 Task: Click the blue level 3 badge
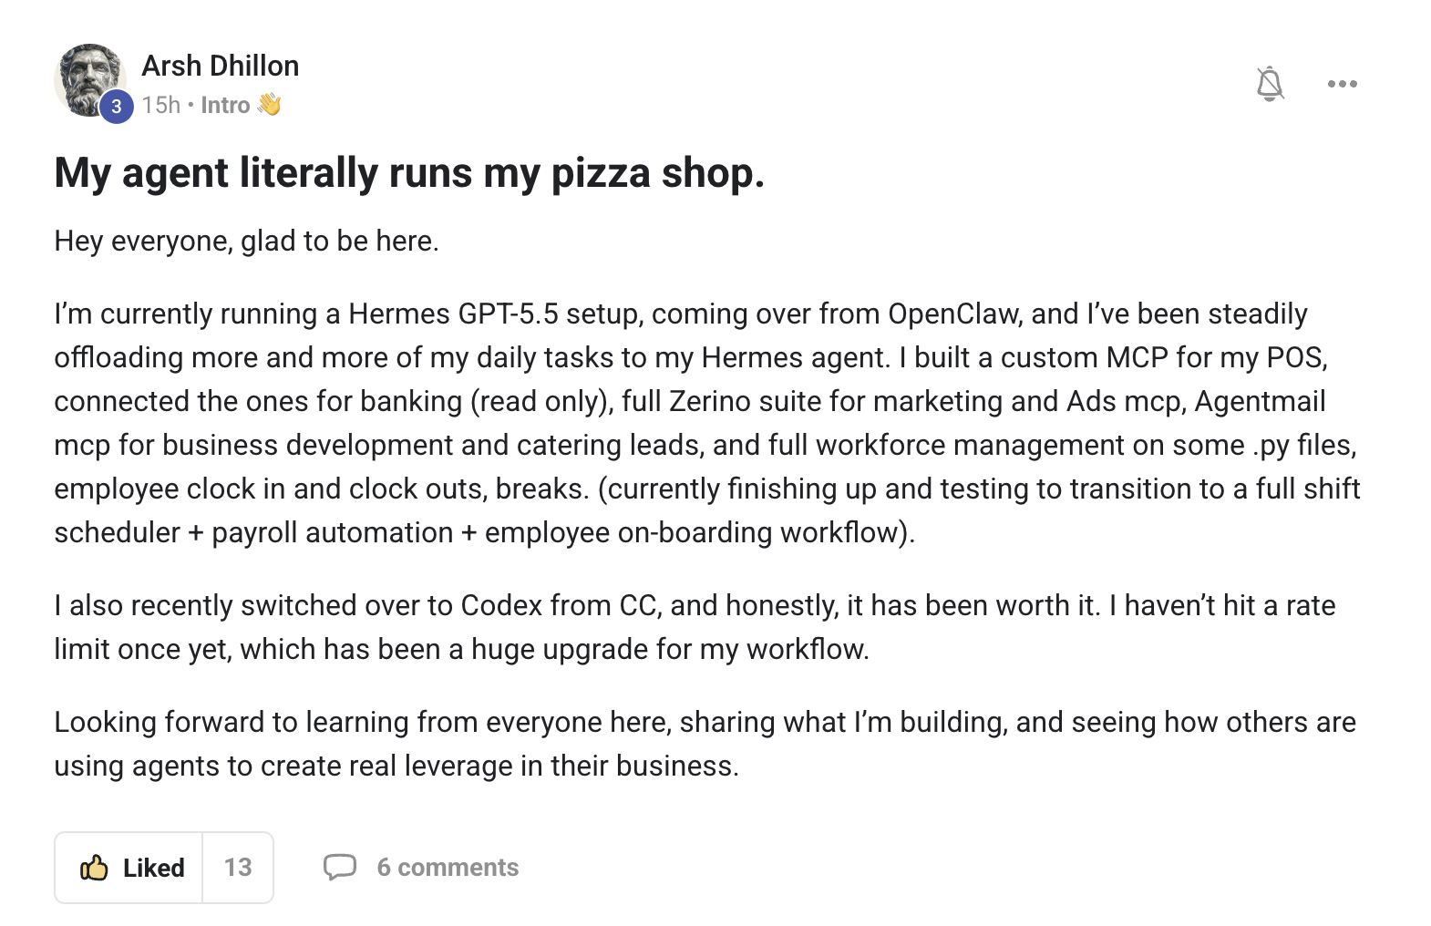pyautogui.click(x=116, y=107)
